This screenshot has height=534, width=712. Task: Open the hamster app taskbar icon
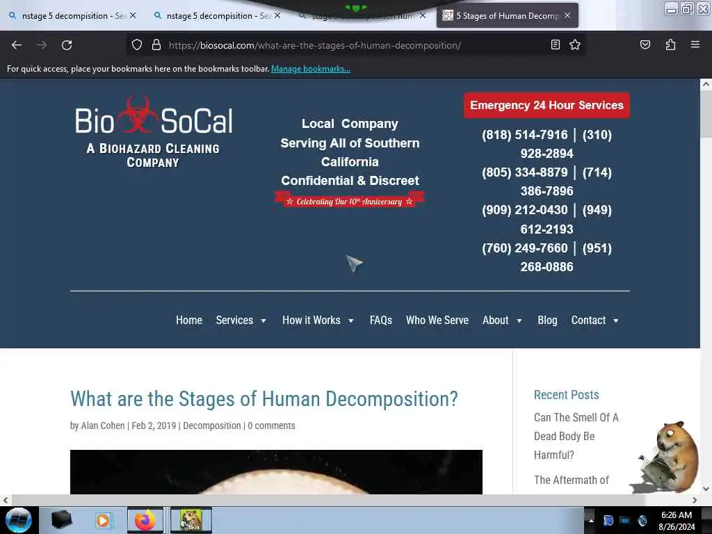(x=191, y=520)
